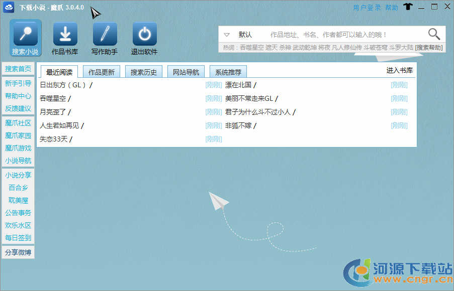This screenshot has height=291, width=454.
Task: Open novel 漂在北国
Action: (x=238, y=85)
